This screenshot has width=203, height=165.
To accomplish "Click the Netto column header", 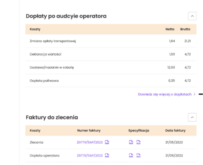I will 170,29.
